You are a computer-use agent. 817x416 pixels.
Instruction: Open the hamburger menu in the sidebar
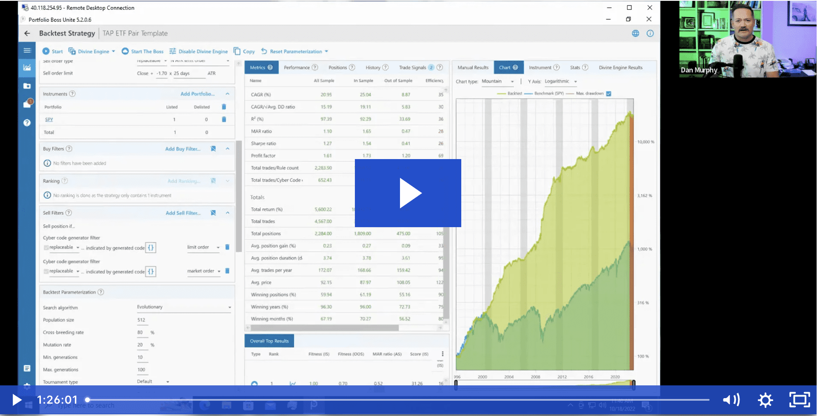(27, 51)
